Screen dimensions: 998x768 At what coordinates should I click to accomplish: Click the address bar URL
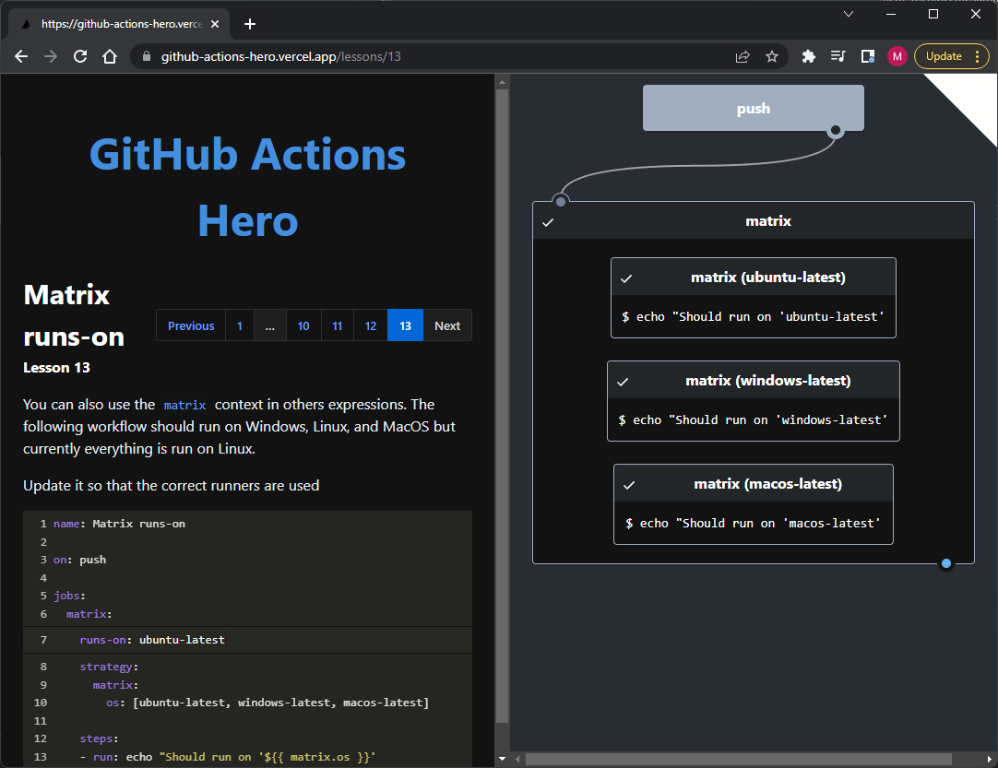(280, 56)
